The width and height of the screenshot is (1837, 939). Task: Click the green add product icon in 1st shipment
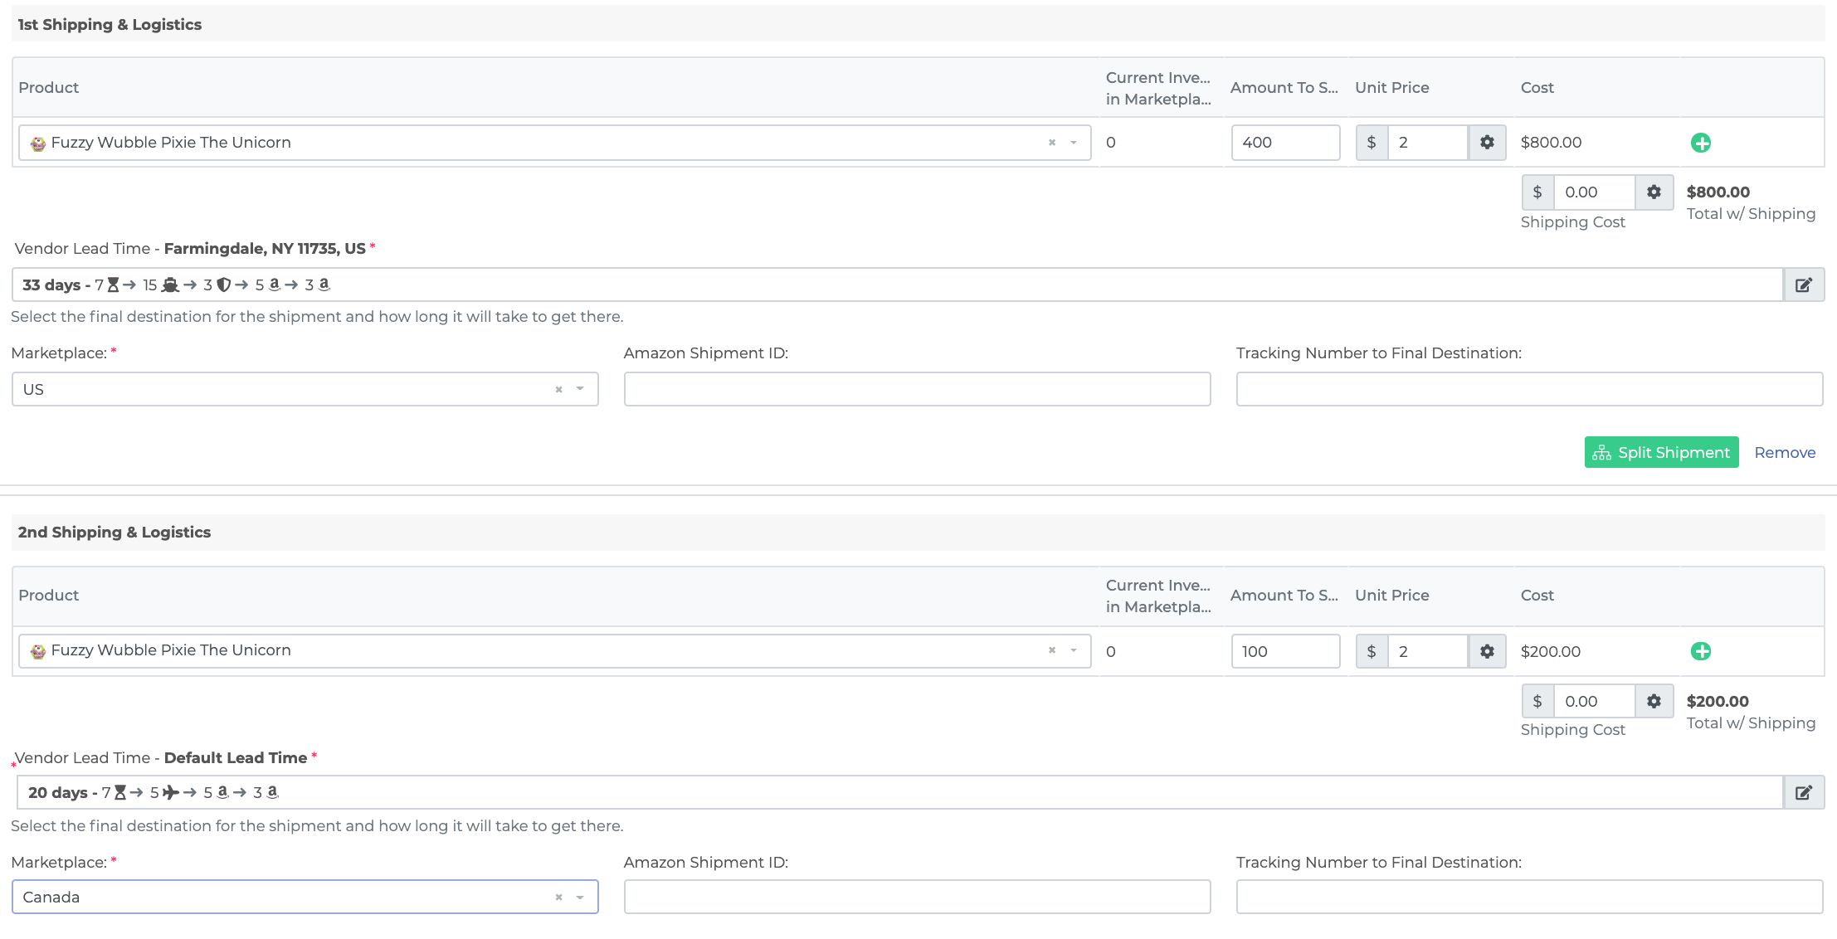tap(1702, 142)
